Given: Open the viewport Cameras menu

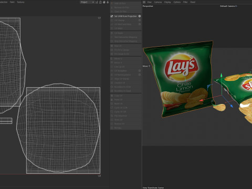Looking at the screenshot, I should pos(158,2).
